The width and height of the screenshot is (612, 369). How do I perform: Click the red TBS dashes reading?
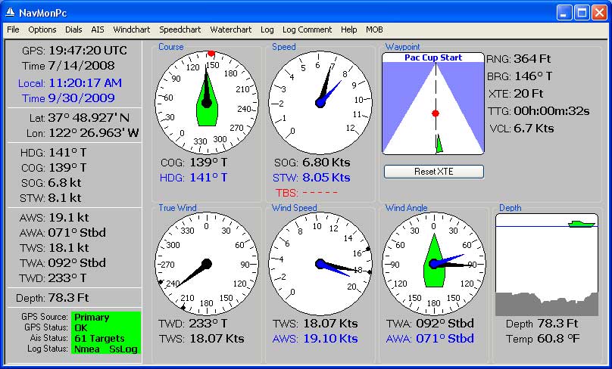(307, 193)
